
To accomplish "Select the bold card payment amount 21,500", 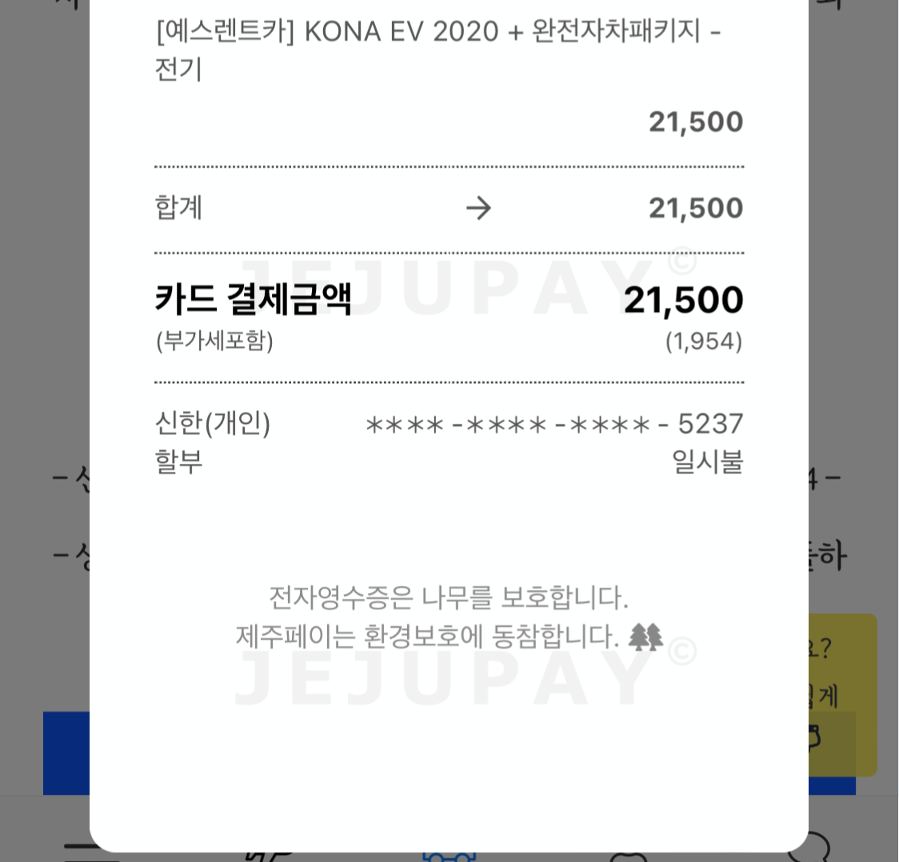I will point(683,301).
